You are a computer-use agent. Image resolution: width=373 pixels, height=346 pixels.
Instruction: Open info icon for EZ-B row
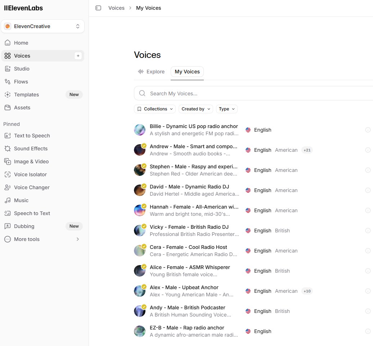coord(368,331)
